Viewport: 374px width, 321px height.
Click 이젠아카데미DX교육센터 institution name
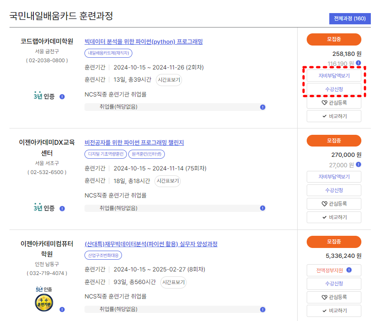pos(47,147)
